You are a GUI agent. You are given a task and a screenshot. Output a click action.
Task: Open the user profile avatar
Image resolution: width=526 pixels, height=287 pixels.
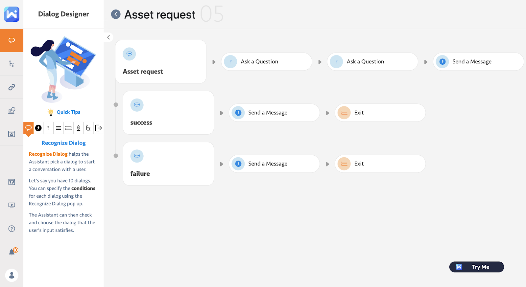12,275
